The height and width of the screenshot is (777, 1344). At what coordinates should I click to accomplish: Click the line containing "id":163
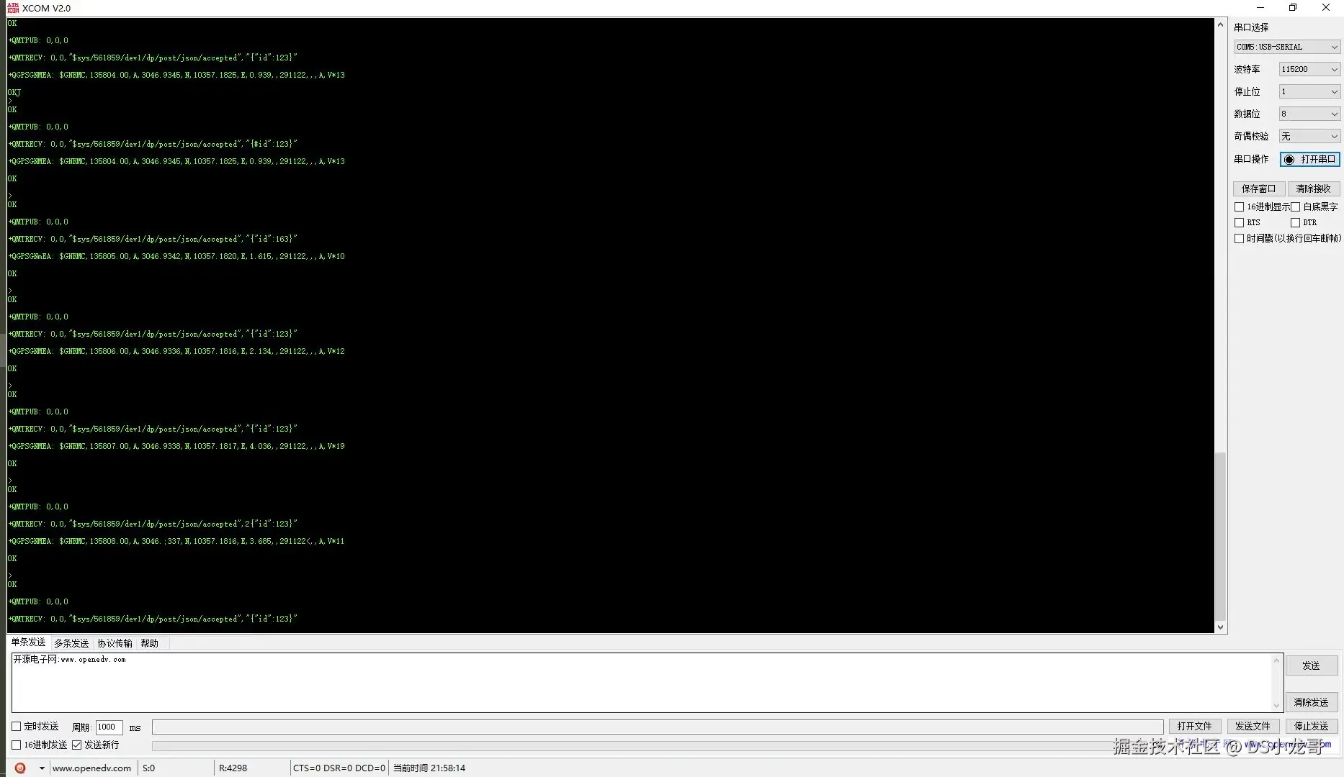(x=153, y=239)
